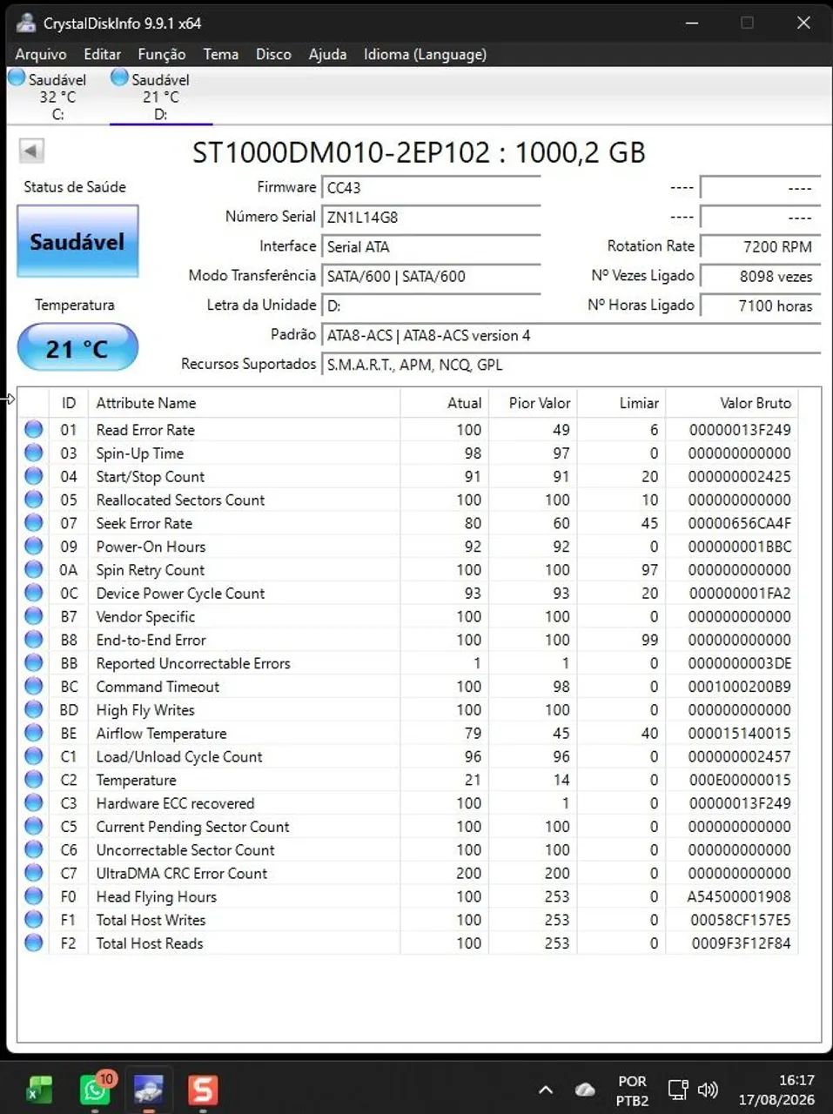Click status circle for Command Timeout

pos(34,686)
